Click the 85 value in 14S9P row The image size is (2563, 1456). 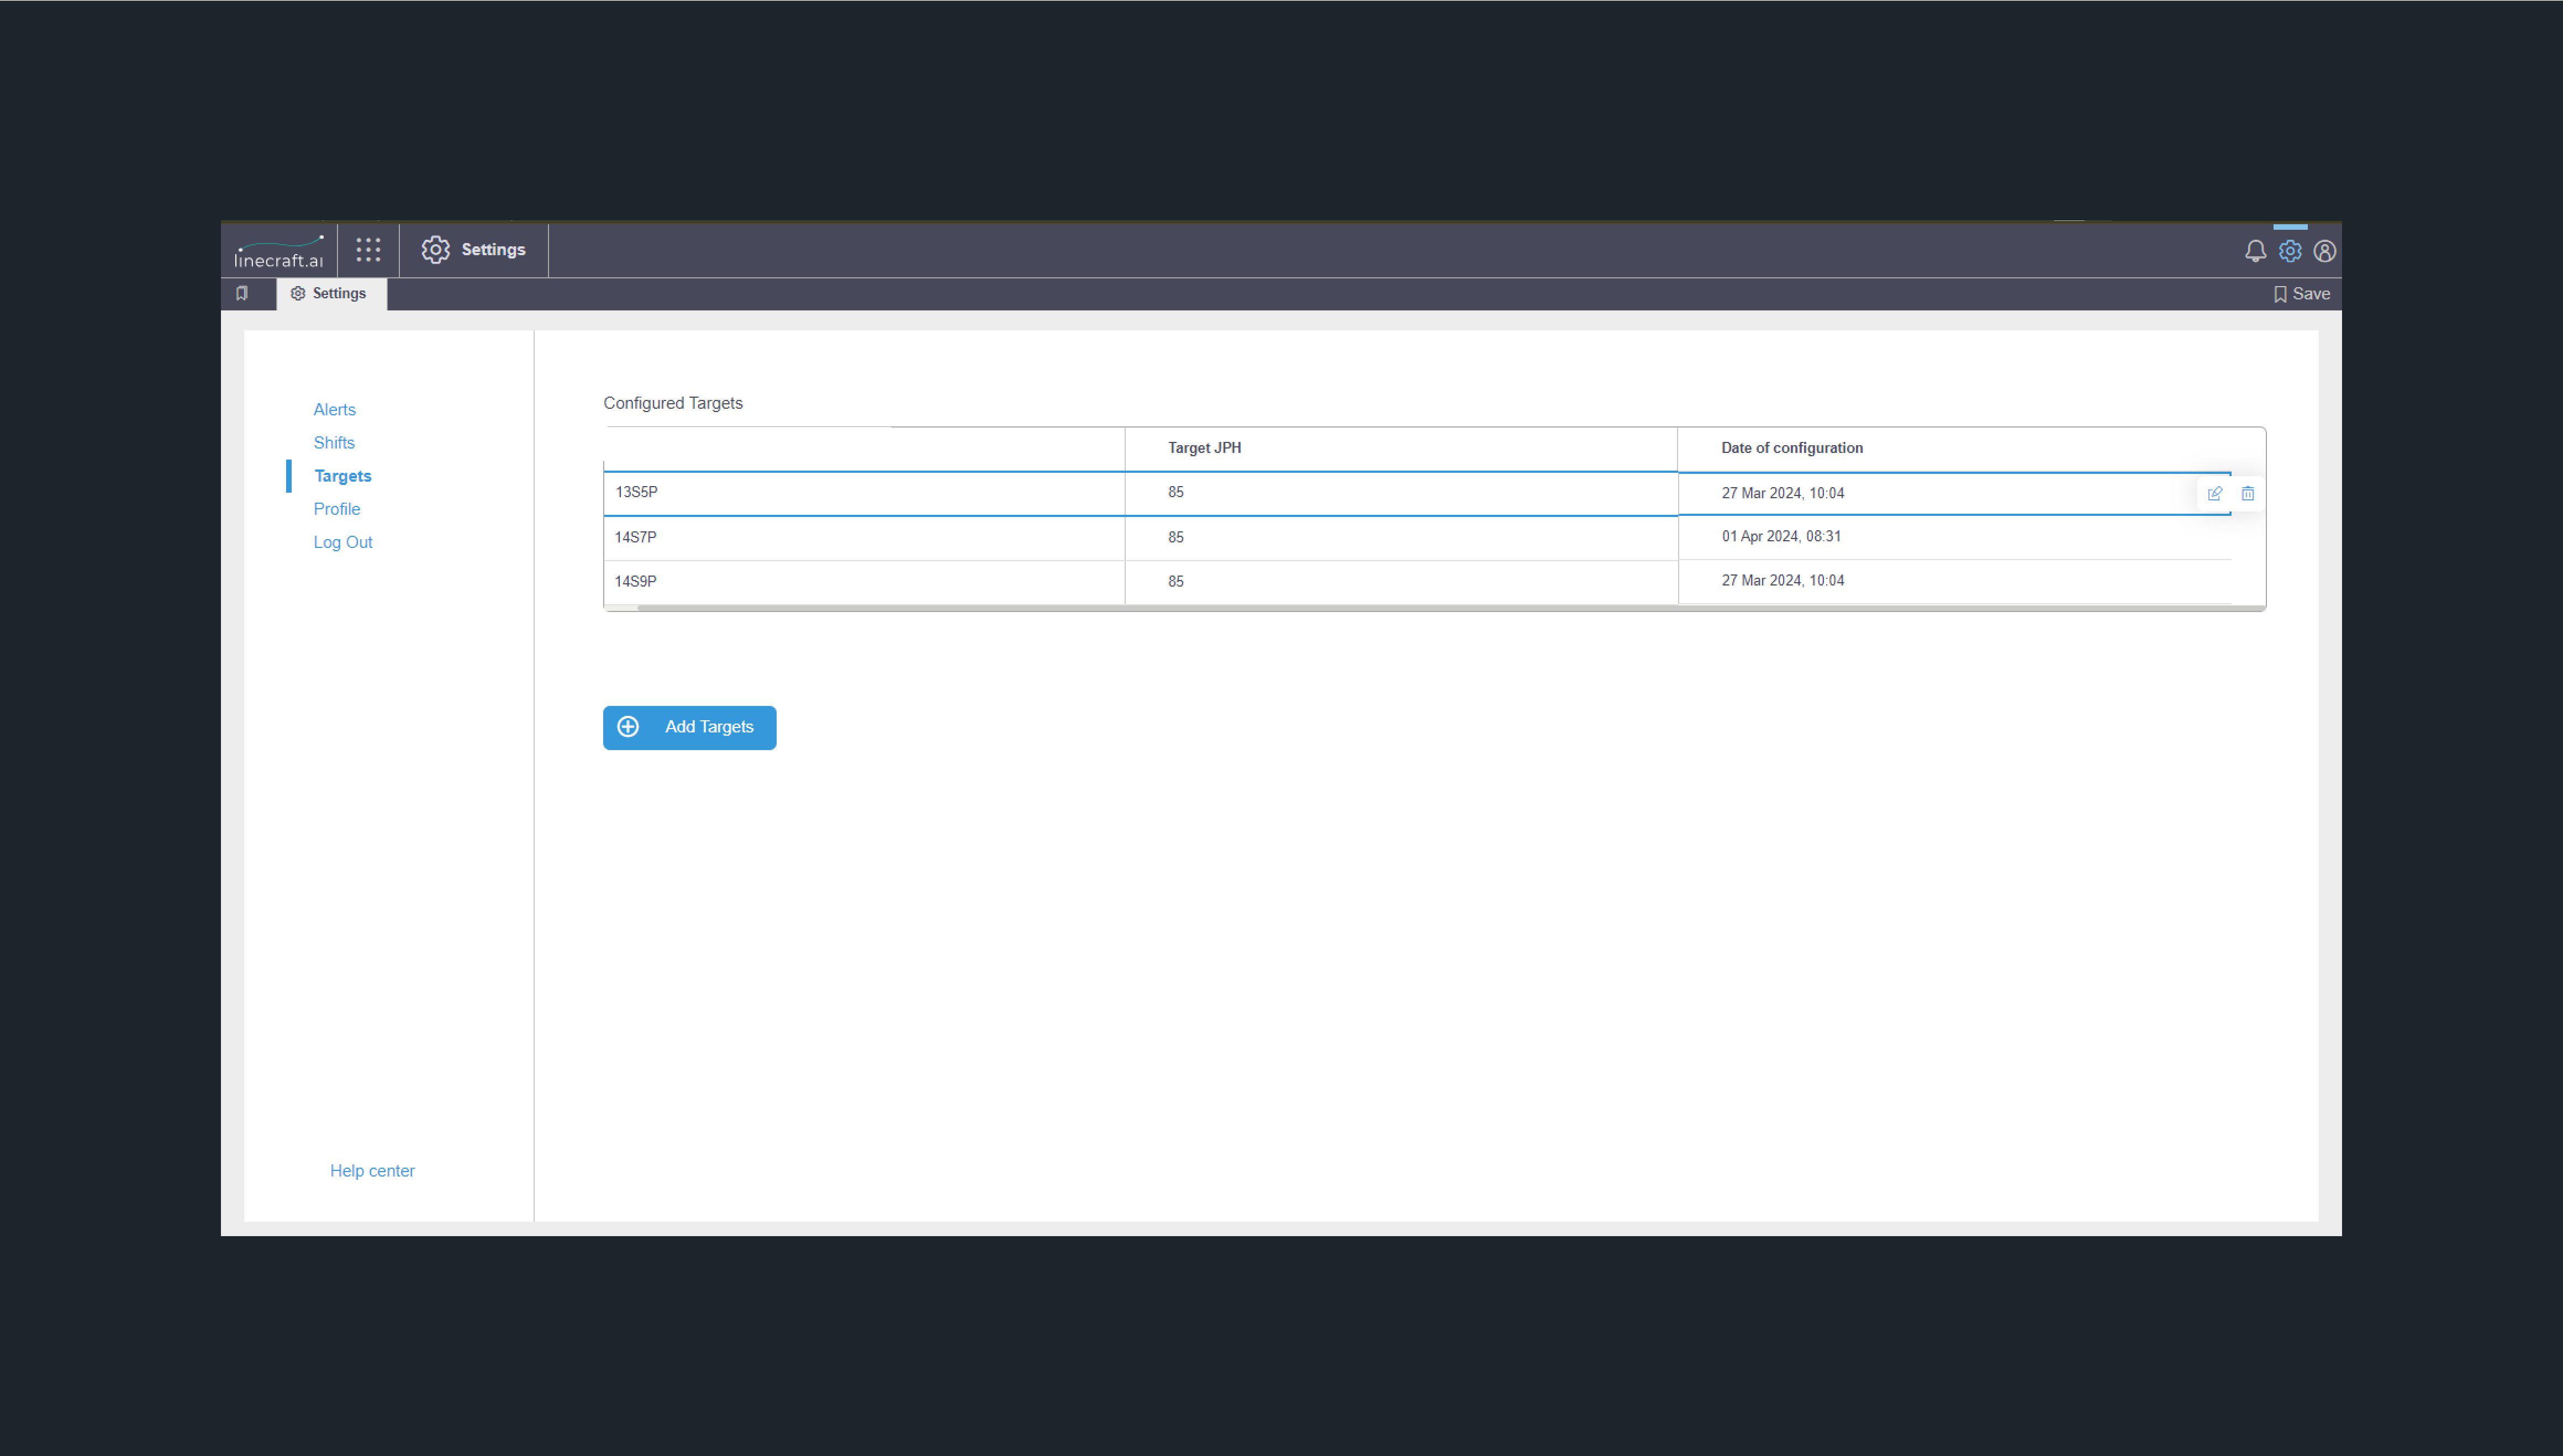1176,581
